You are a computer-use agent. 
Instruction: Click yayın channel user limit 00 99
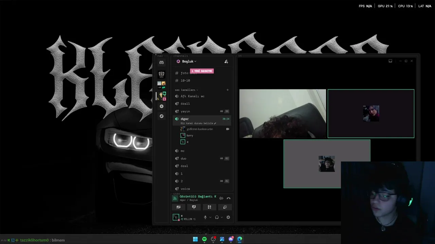[x=224, y=111]
